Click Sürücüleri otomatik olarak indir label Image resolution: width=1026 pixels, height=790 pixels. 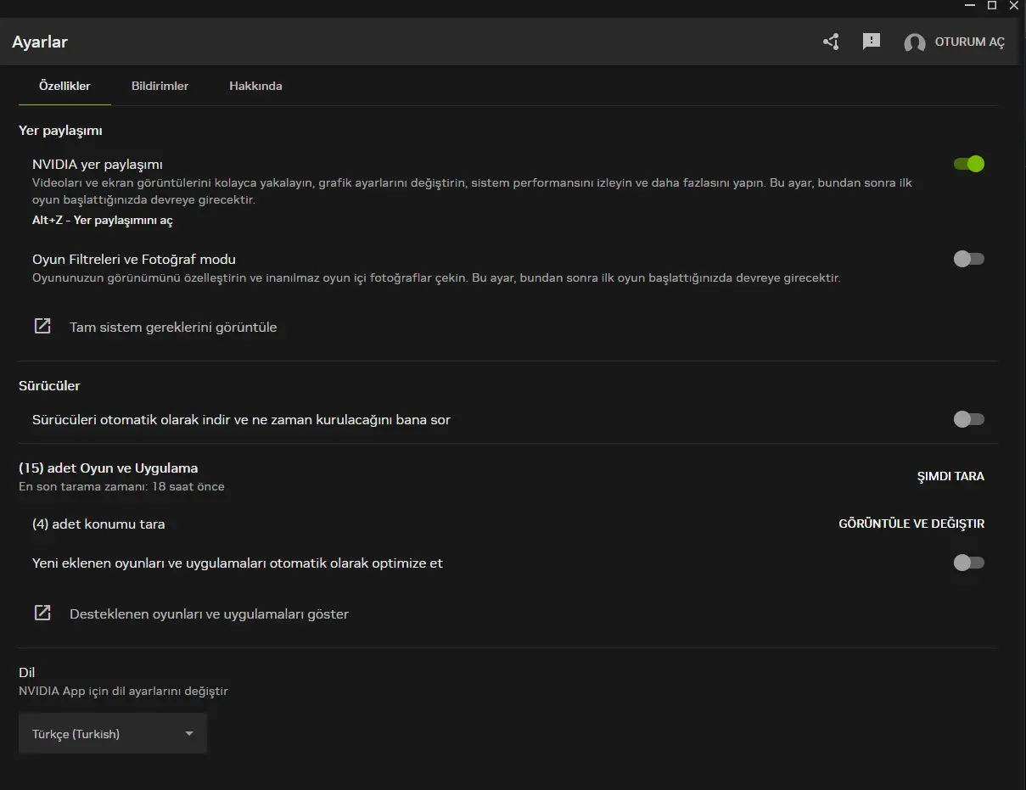(x=241, y=419)
